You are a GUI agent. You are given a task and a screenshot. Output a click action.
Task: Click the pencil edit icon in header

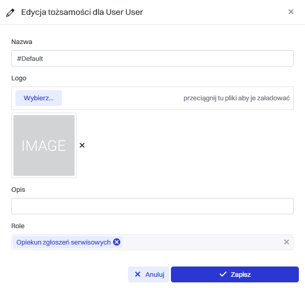10,13
